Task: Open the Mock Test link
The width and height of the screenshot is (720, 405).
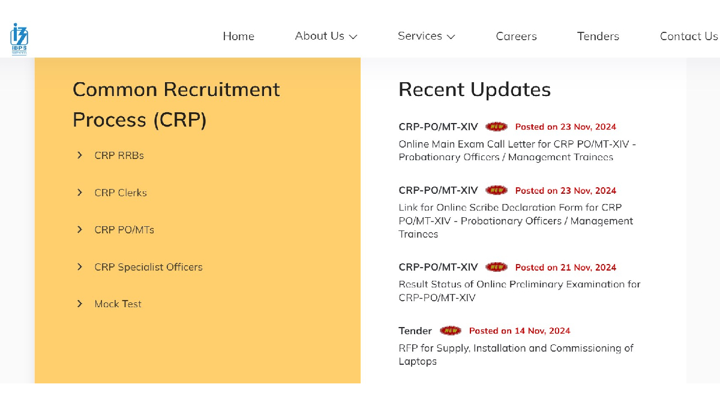Action: pos(118,304)
